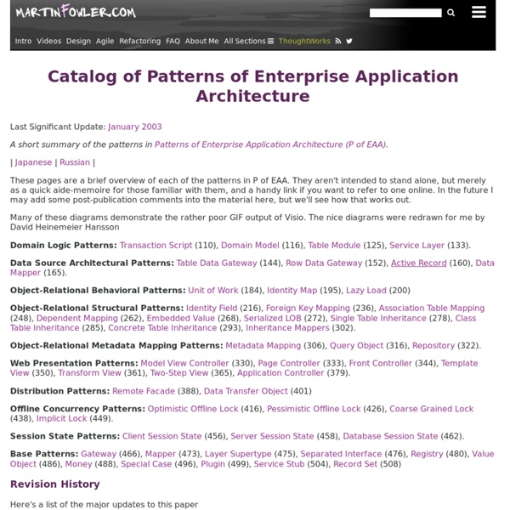Viewport: 510px width, 510px height.
Task: Open the Concrete Table Inheritance pattern
Action: [x=162, y=328]
